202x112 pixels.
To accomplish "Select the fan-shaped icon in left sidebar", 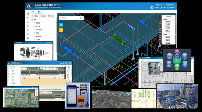I will (x=28, y=18).
